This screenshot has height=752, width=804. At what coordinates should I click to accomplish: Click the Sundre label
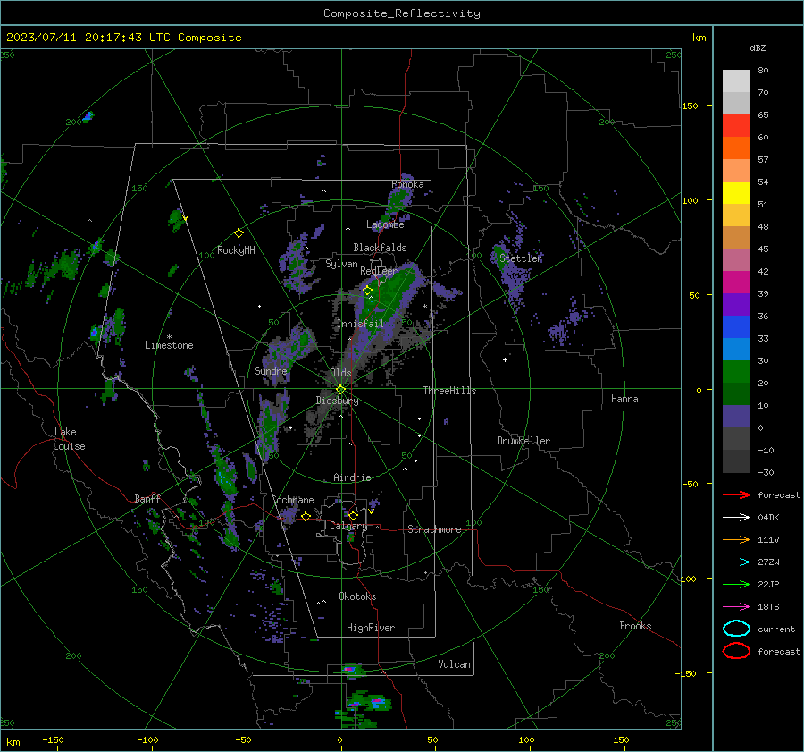coord(271,370)
